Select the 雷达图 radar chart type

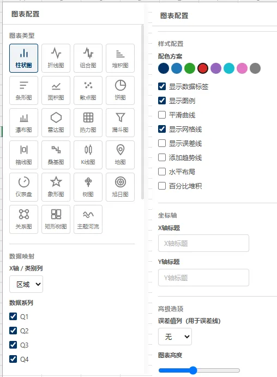pyautogui.click(x=56, y=122)
